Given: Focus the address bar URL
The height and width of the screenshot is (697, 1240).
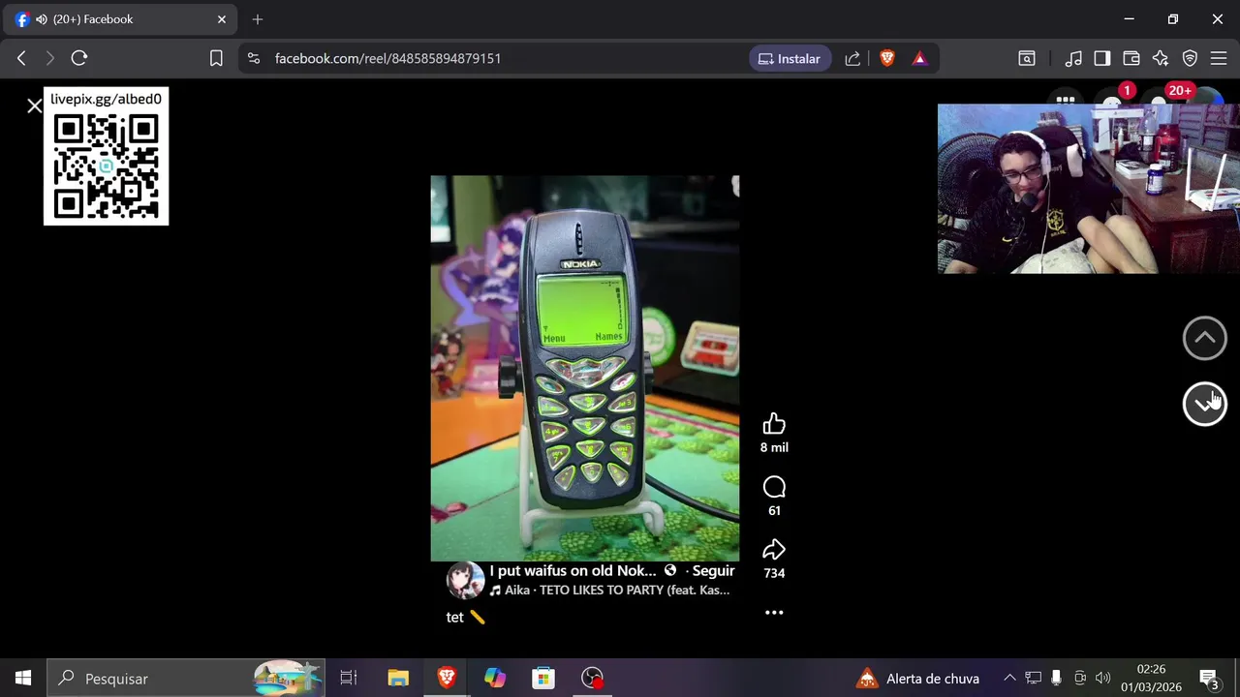Looking at the screenshot, I should 387,58.
